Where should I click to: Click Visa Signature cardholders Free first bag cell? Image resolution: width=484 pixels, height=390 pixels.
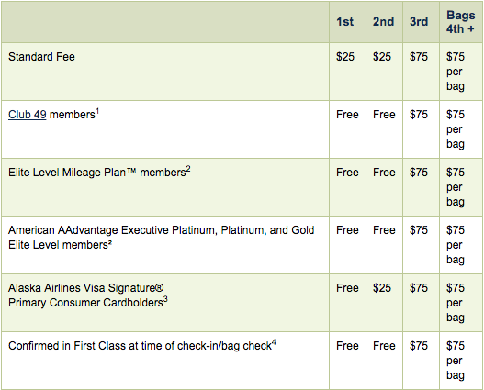pos(347,288)
